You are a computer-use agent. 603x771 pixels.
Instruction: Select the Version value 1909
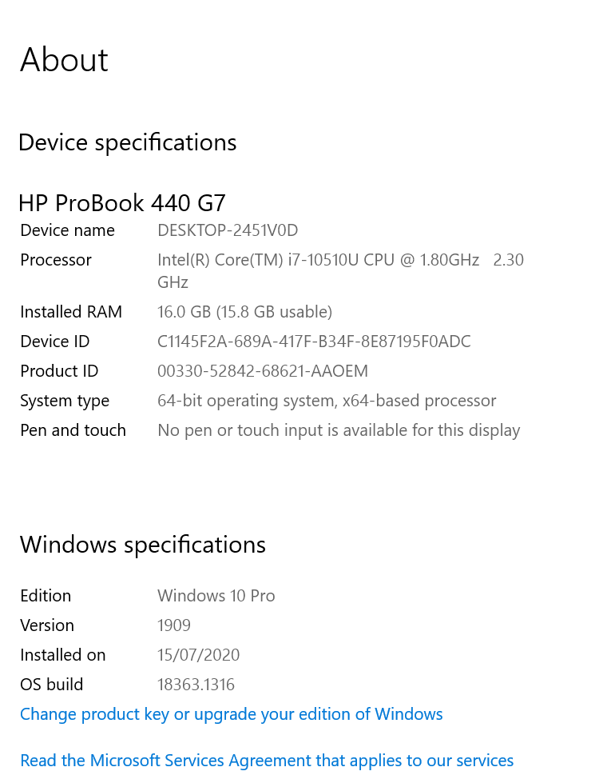174,625
